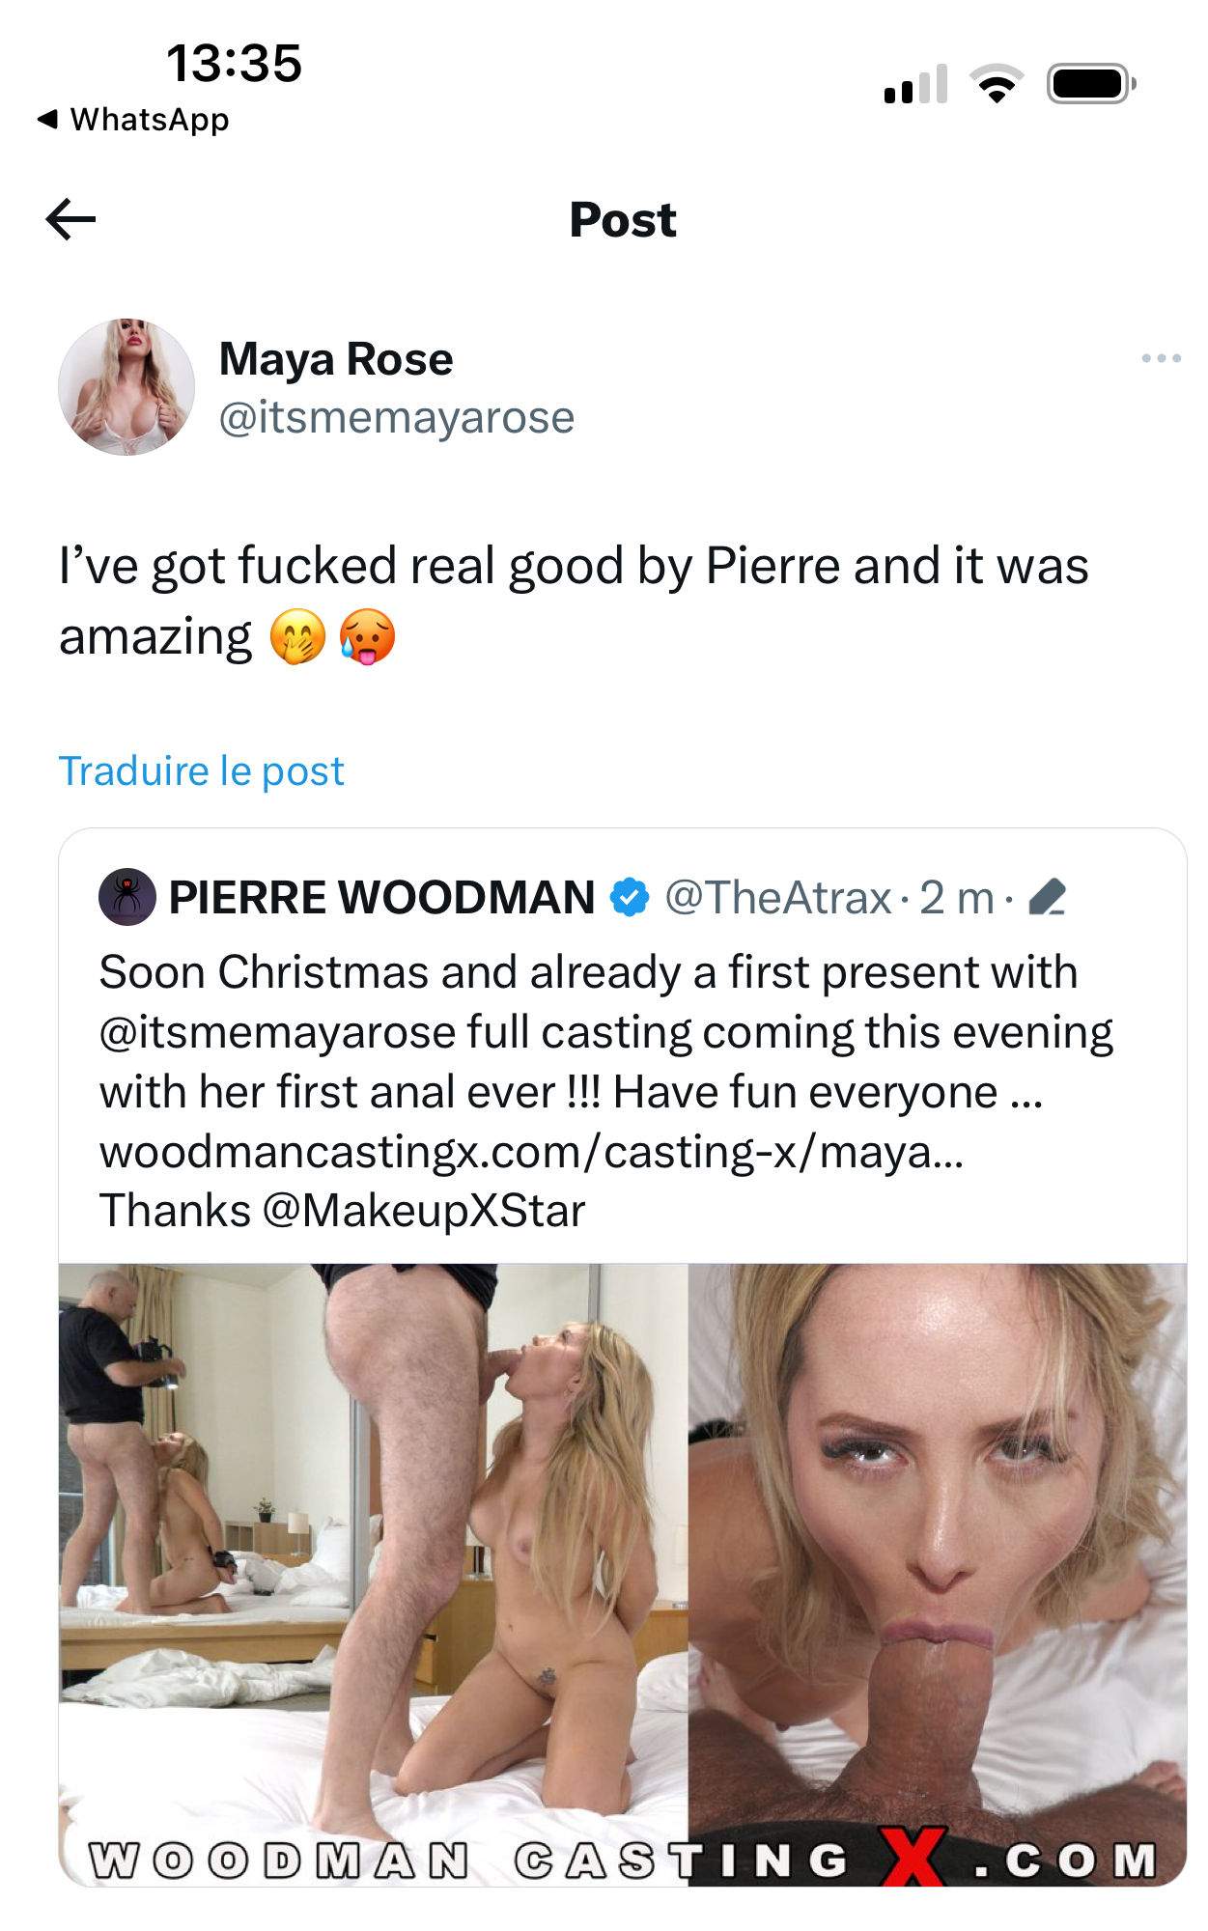Open the woodmancastingx.com link
Viewport: 1208px width, 1931px height.
point(531,1152)
